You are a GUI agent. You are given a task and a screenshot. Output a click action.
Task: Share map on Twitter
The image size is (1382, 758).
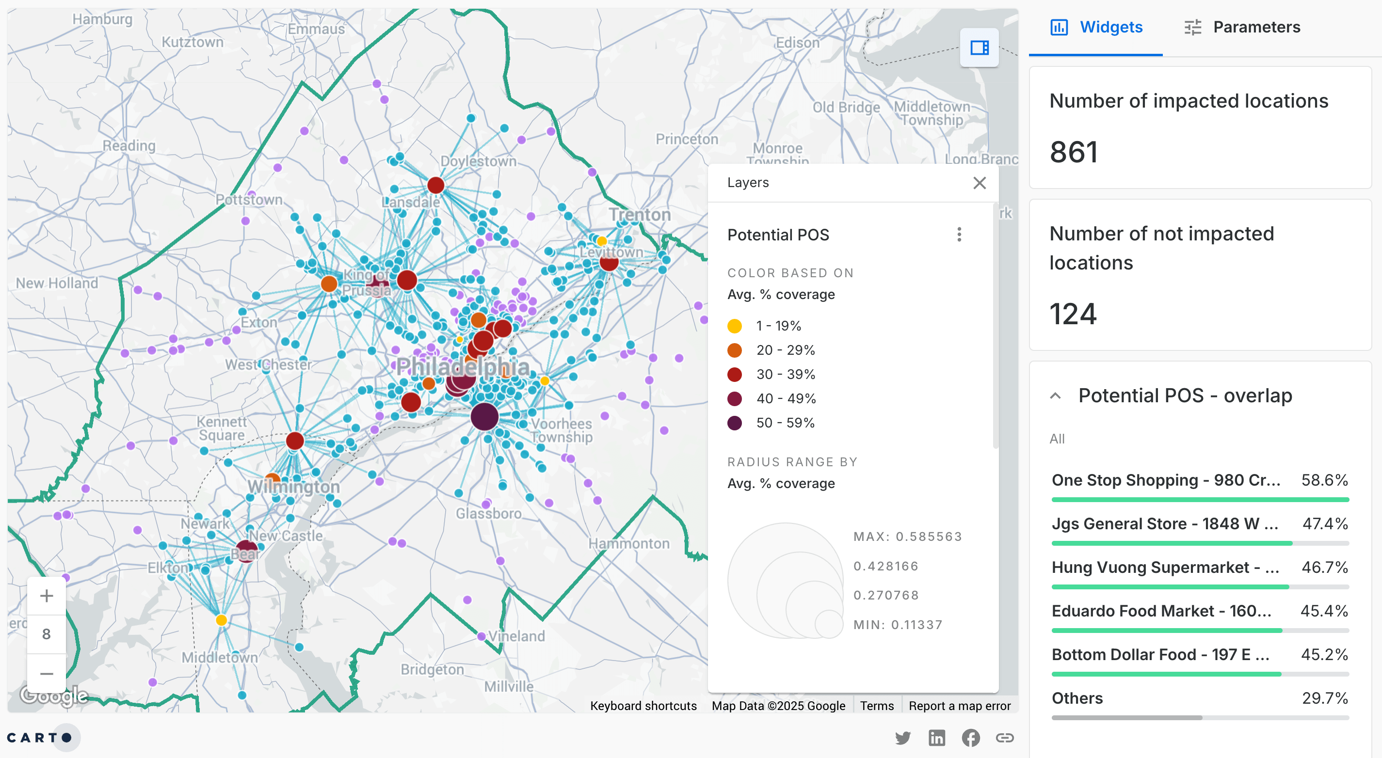pyautogui.click(x=902, y=738)
